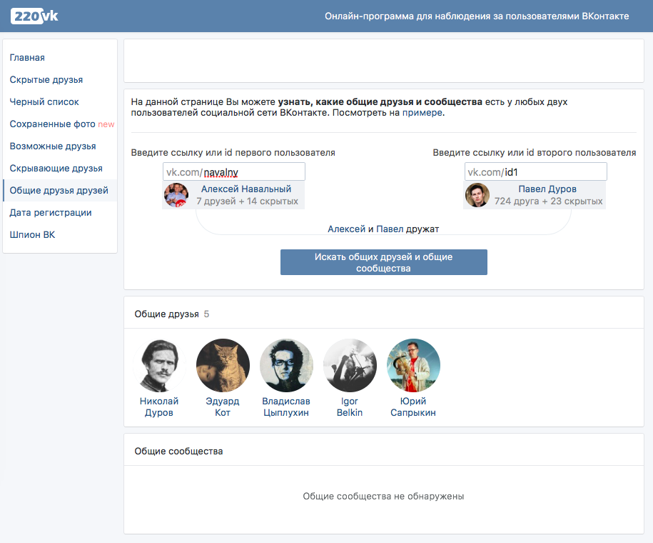
Task: Open Дата регистрации page
Action: point(51,212)
